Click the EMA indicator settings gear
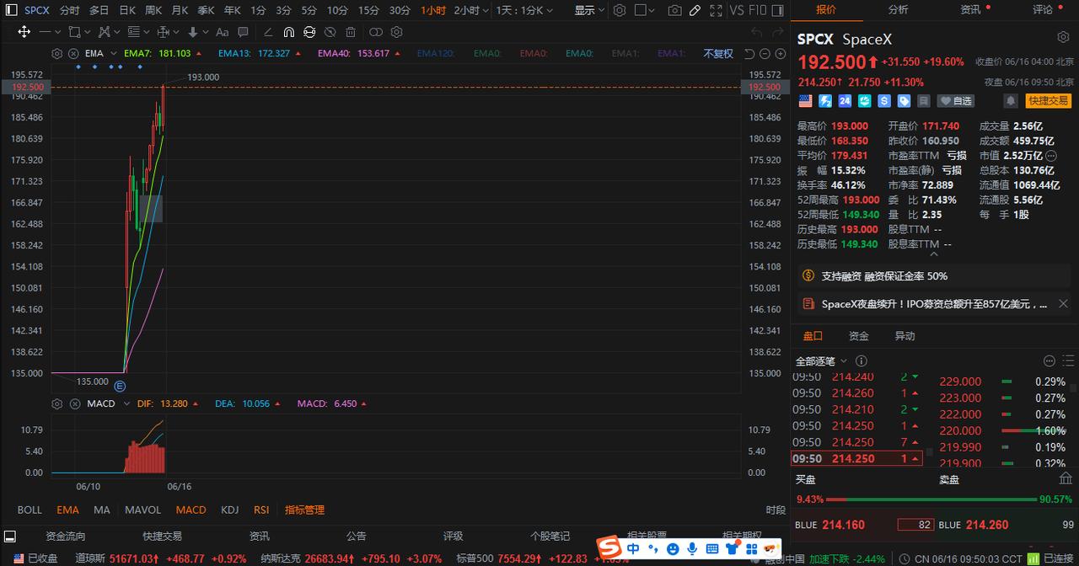The height and width of the screenshot is (566, 1079). point(56,53)
